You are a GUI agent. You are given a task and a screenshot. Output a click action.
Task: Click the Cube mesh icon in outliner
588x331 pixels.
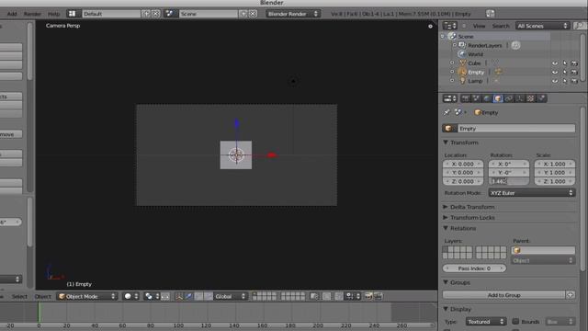click(462, 63)
